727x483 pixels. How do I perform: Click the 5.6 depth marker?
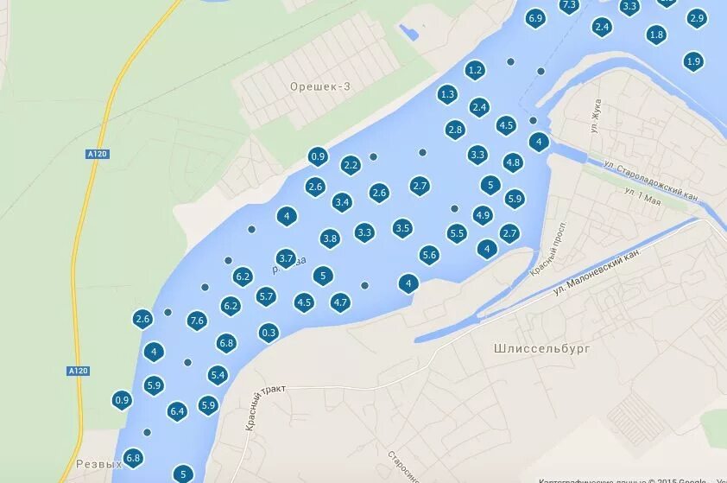pos(429,255)
